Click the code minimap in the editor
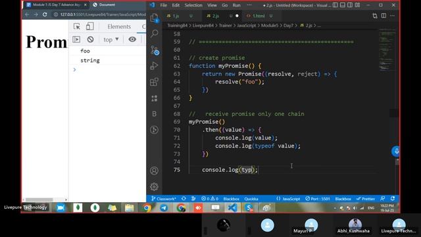Image resolution: width=421 pixels, height=237 pixels. (x=387, y=50)
